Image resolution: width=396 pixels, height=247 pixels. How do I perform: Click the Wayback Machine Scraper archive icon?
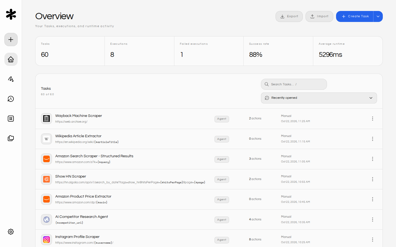[46, 119]
